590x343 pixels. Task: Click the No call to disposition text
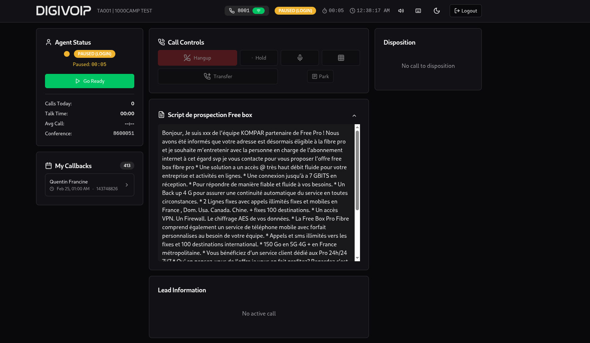click(428, 66)
